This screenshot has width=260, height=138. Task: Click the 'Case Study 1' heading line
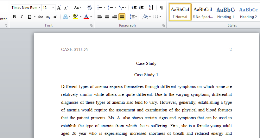click(x=146, y=75)
